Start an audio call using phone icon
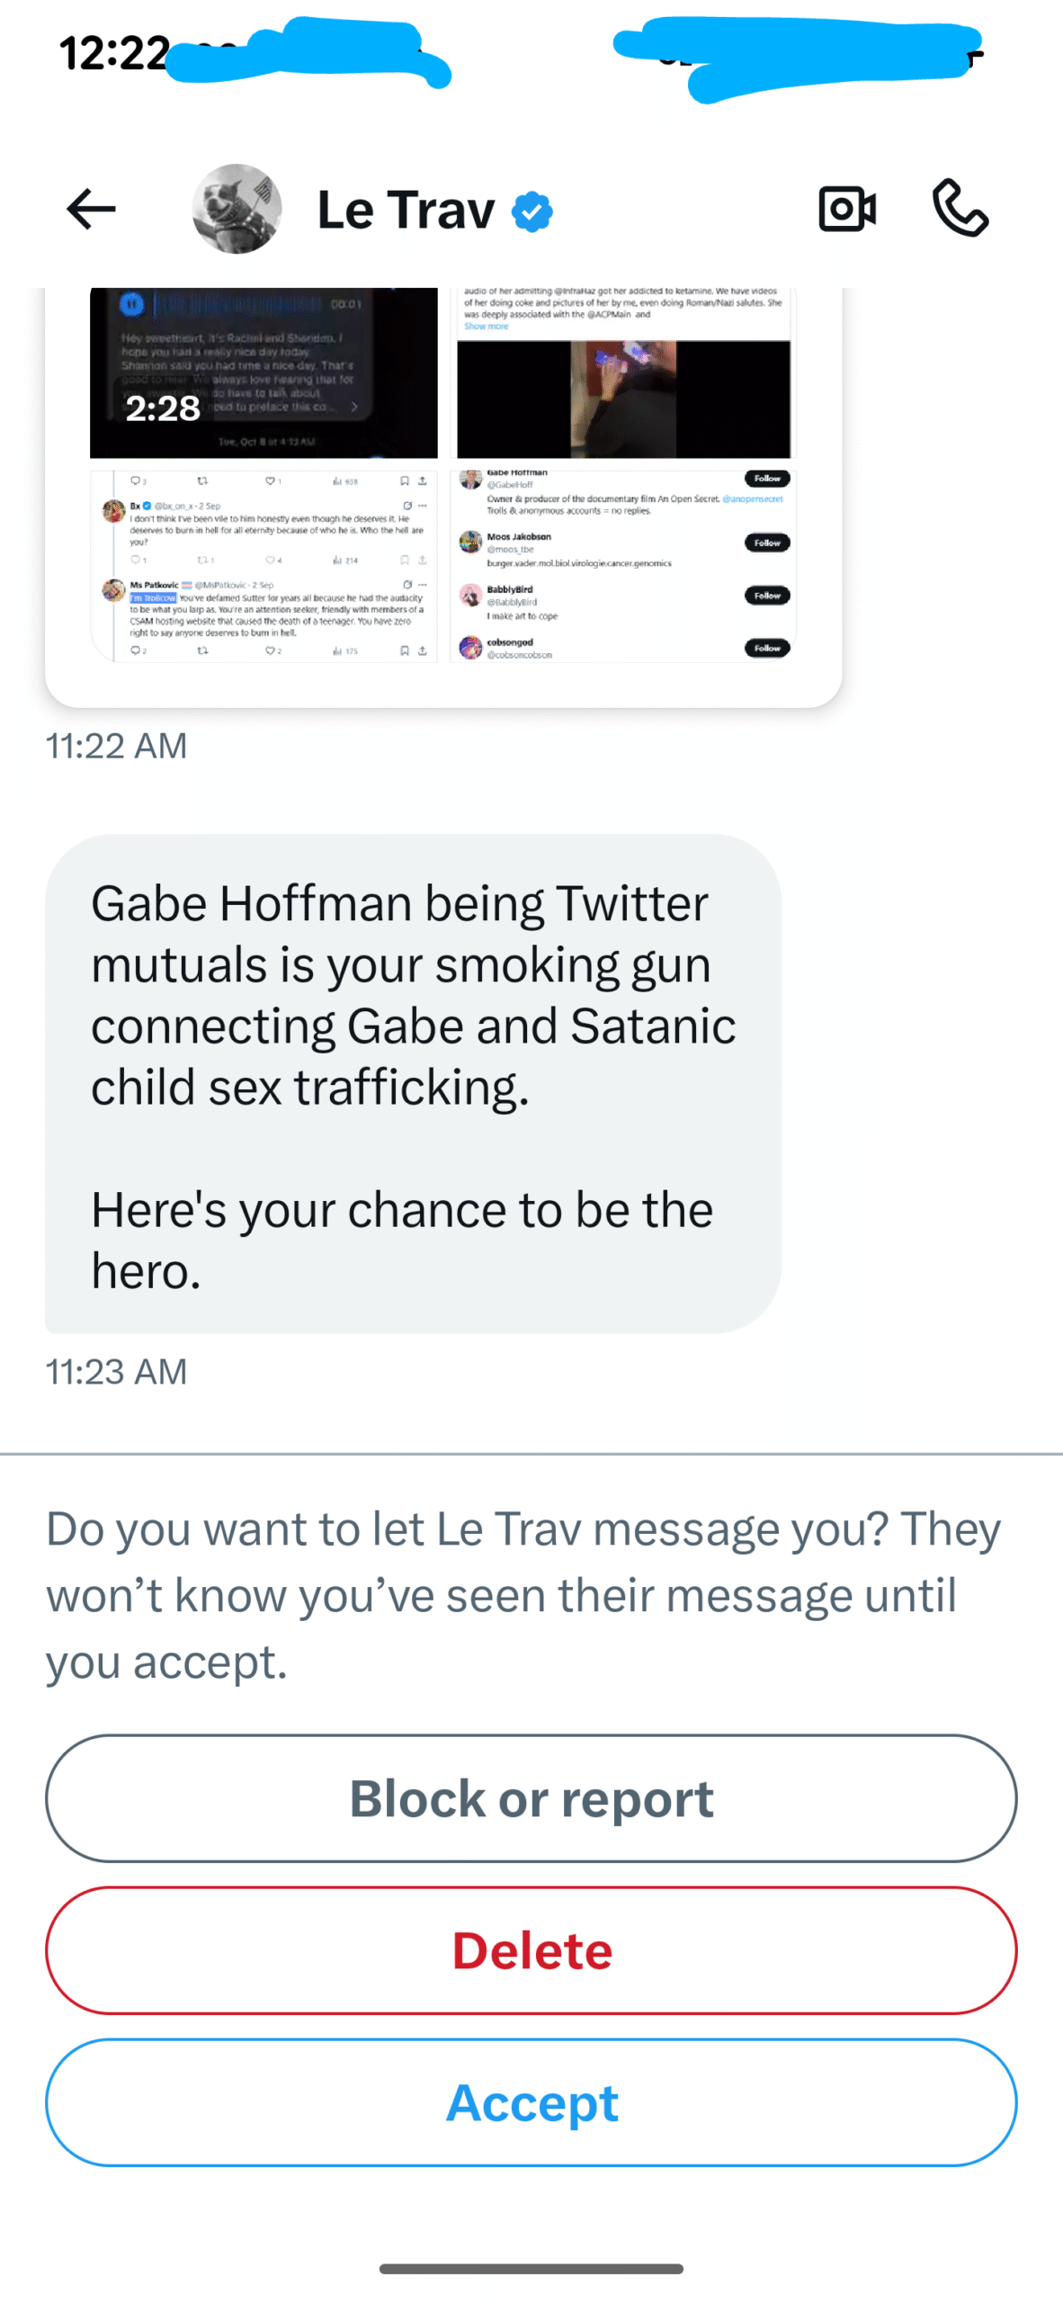The height and width of the screenshot is (2303, 1063). [960, 208]
